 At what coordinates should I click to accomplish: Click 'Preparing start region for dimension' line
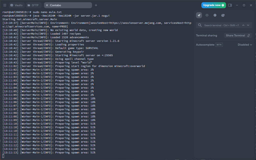tap(73, 66)
